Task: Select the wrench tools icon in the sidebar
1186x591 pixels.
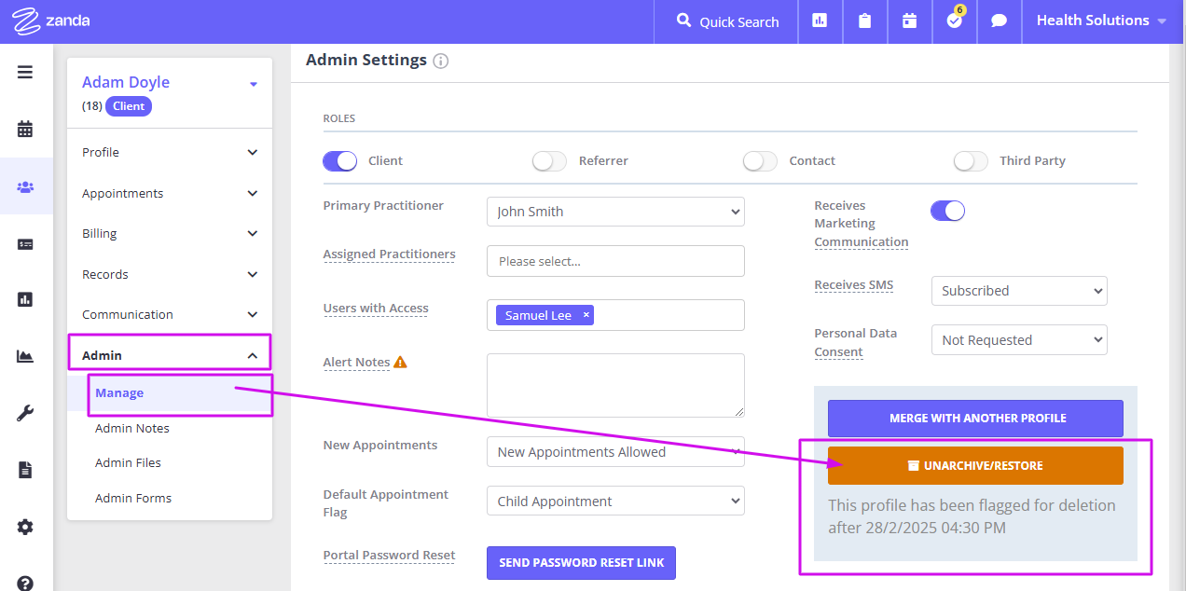Action: click(x=25, y=412)
